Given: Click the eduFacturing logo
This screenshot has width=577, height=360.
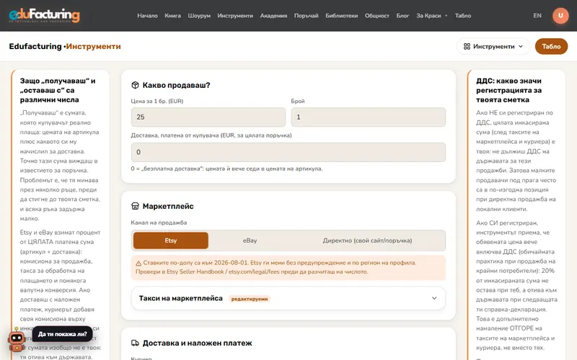Looking at the screenshot, I should (x=44, y=15).
